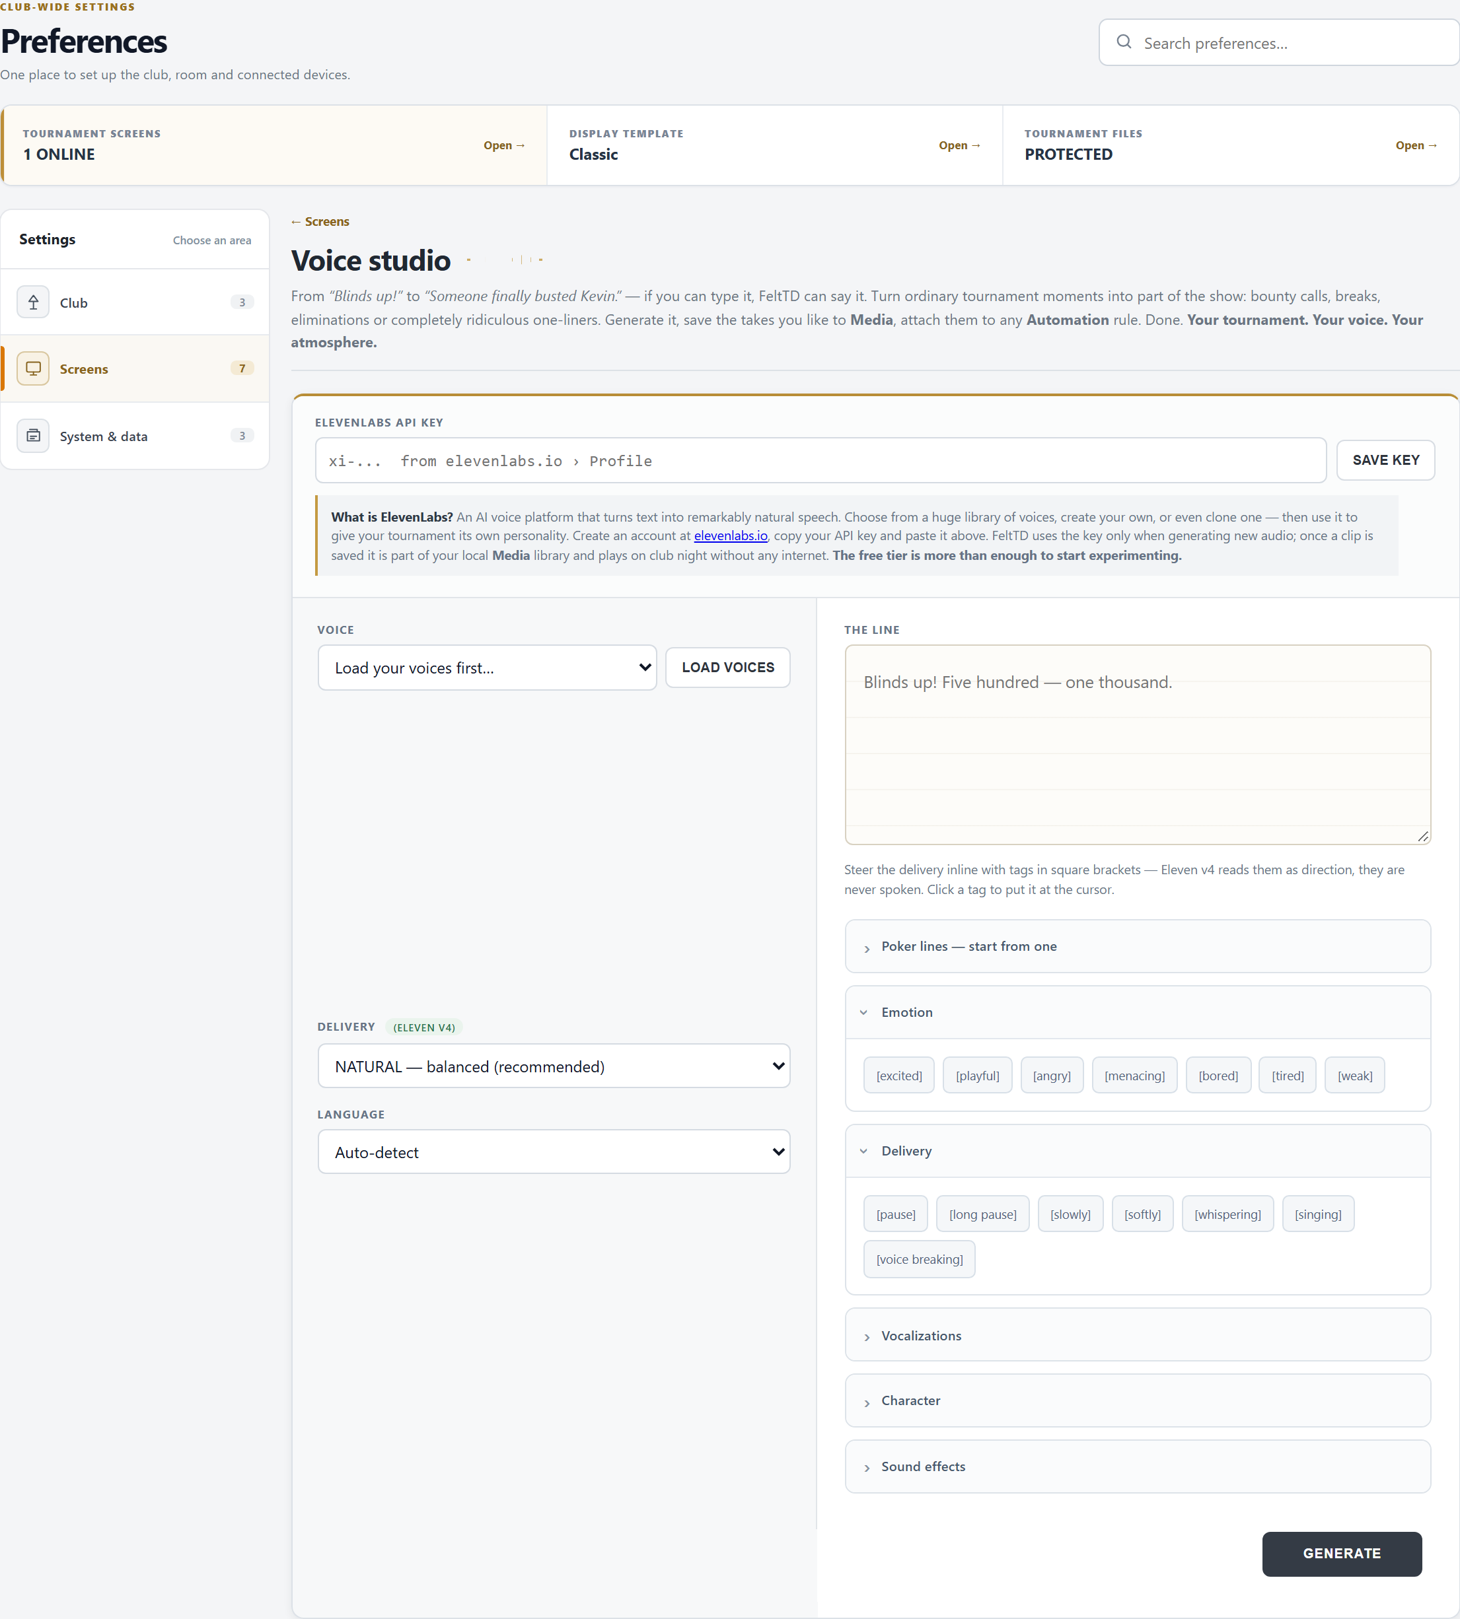
Task: Expand the Sound effects section
Action: 1138,1466
